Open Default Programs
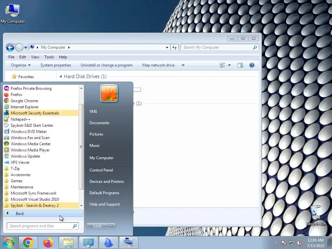332x249 pixels. click(104, 193)
